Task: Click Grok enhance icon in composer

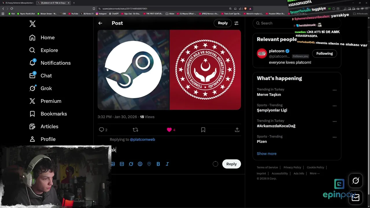Action: point(131,164)
